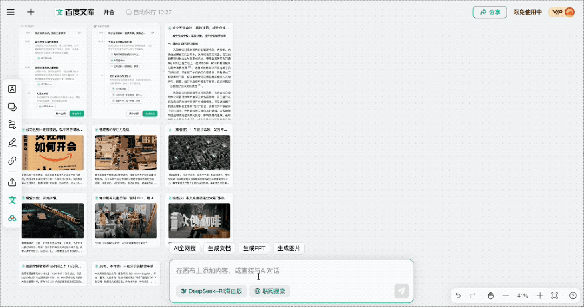Select the text box tool in sidebar

12,89
